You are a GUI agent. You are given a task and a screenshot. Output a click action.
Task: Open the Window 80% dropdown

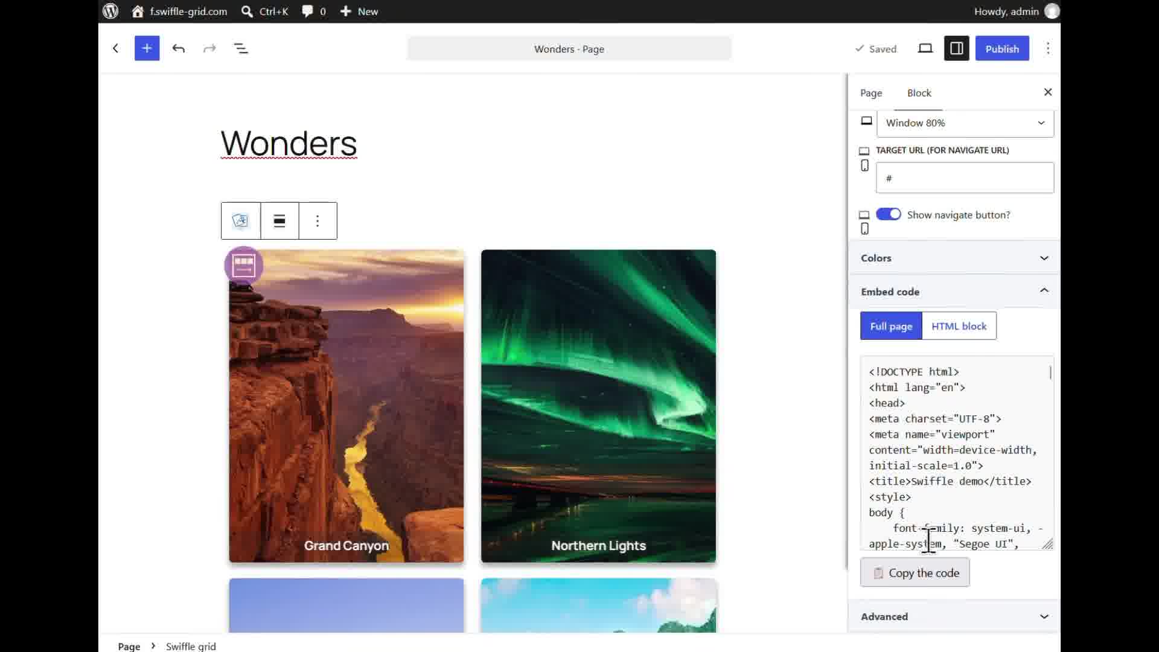(965, 123)
